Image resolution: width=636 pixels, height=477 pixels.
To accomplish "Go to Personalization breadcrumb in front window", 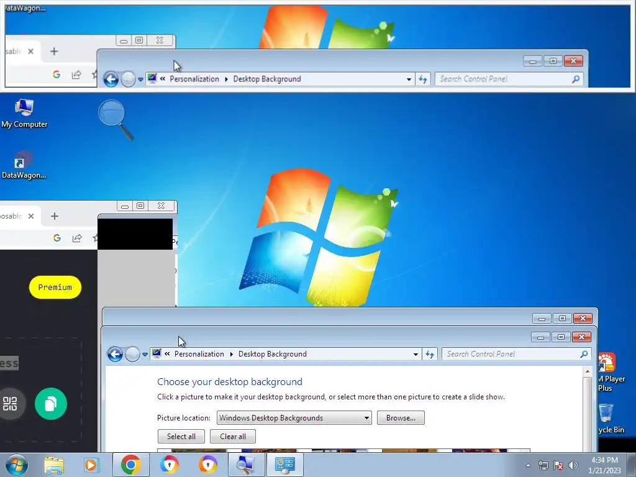I will [199, 354].
